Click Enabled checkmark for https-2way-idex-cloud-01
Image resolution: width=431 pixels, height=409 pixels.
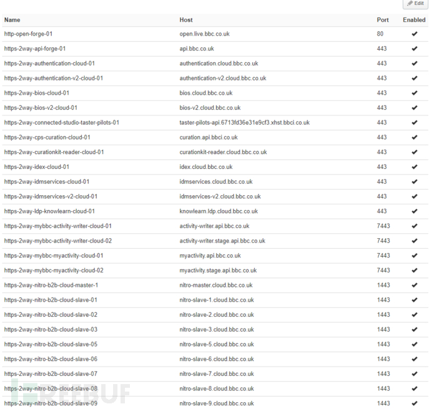pos(415,167)
